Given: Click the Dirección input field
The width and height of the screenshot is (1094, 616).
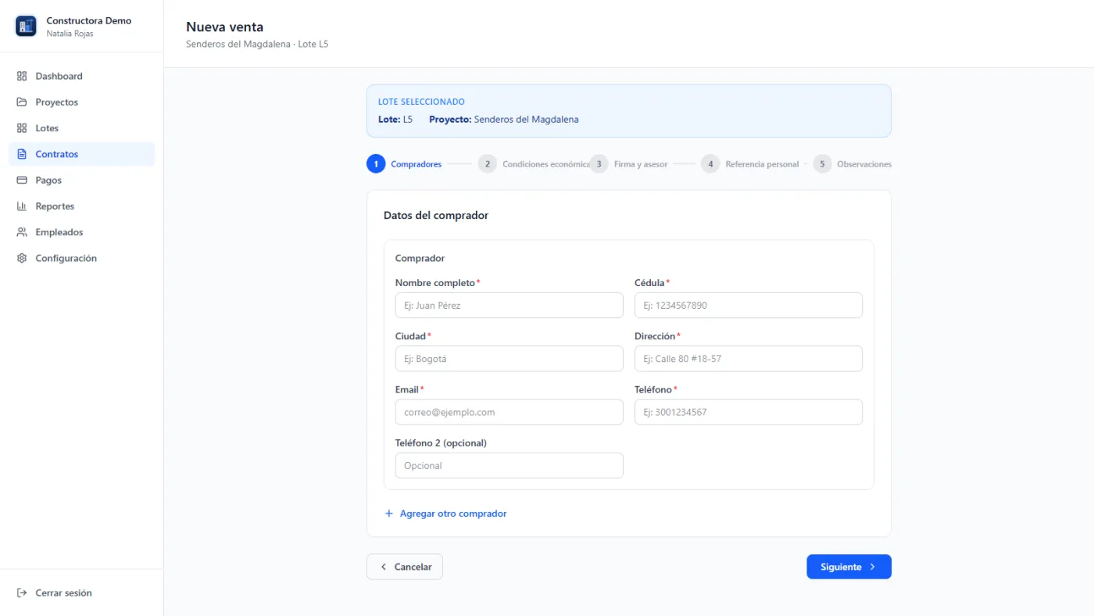Looking at the screenshot, I should click(x=749, y=359).
